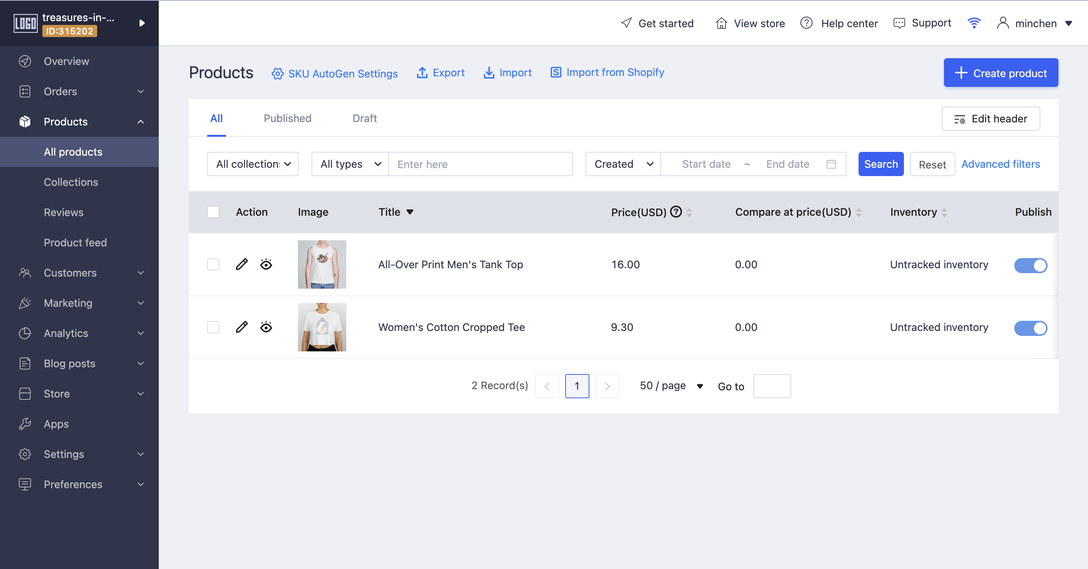Click the Import from Shopify icon
Viewport: 1088px width, 569px height.
[x=556, y=72]
